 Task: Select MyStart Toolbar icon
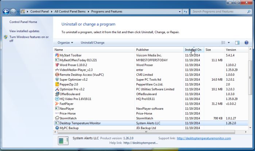pyautogui.click(x=57, y=55)
